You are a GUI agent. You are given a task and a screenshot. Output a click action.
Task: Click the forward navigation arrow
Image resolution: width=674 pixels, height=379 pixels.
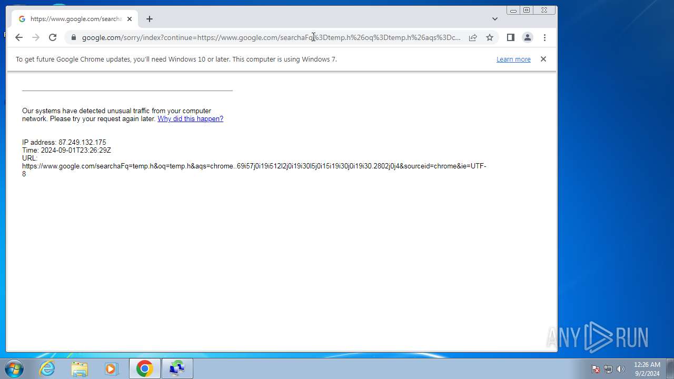(36, 37)
